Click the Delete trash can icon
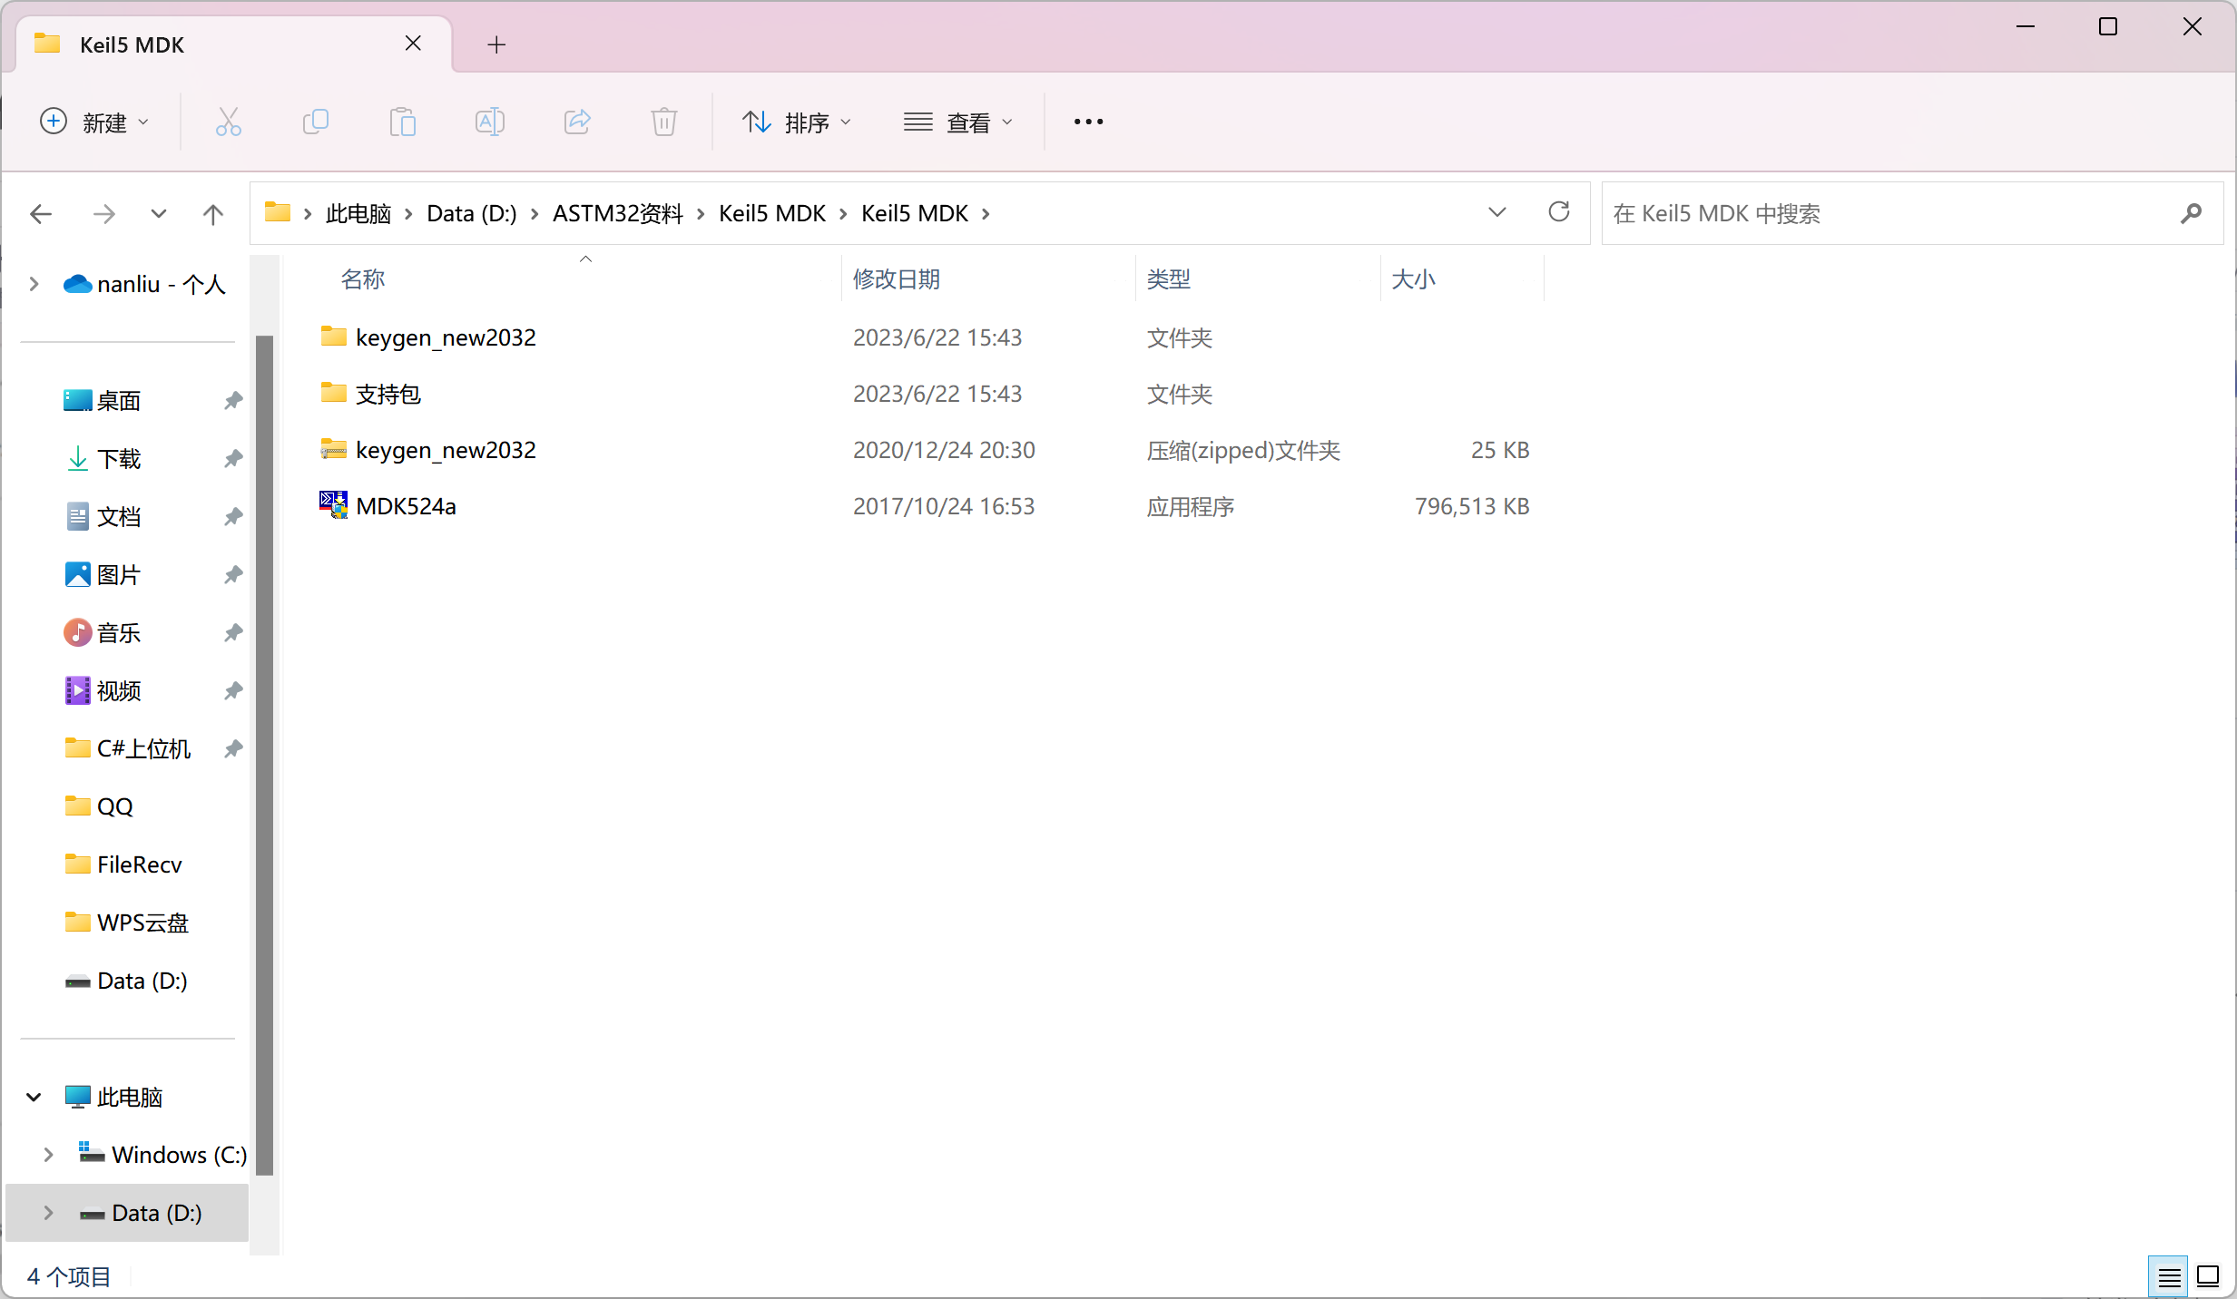The image size is (2237, 1299). pos(663,122)
